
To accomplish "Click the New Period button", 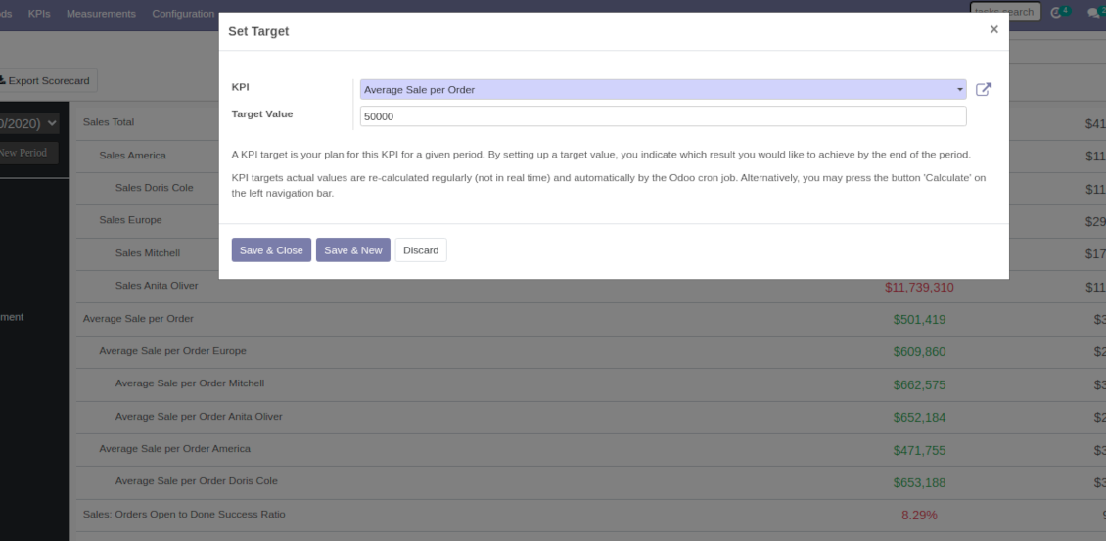I will point(26,153).
